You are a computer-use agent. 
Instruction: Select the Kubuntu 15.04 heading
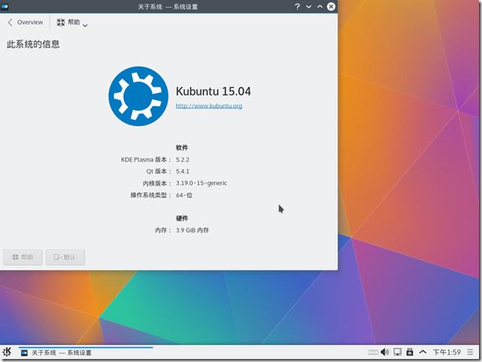coord(213,91)
